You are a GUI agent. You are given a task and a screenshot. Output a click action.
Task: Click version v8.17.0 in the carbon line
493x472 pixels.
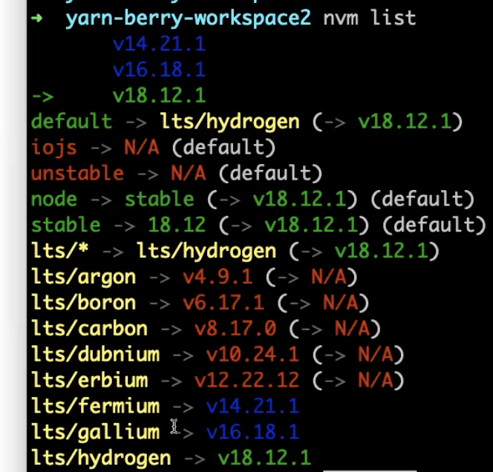coord(235,328)
